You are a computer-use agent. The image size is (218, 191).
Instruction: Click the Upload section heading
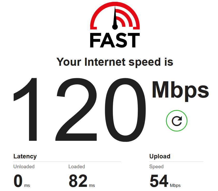coord(160,156)
